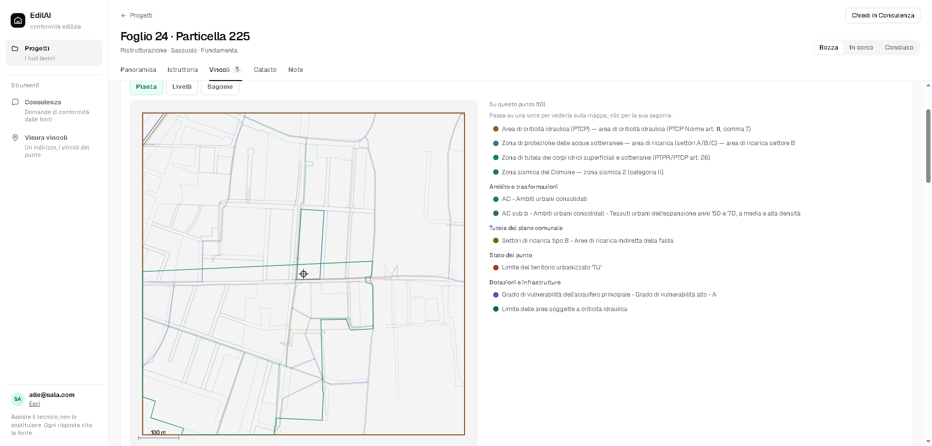Screen dimensions: 932x446
Task: Switch map view to Livelli
Action: click(182, 87)
